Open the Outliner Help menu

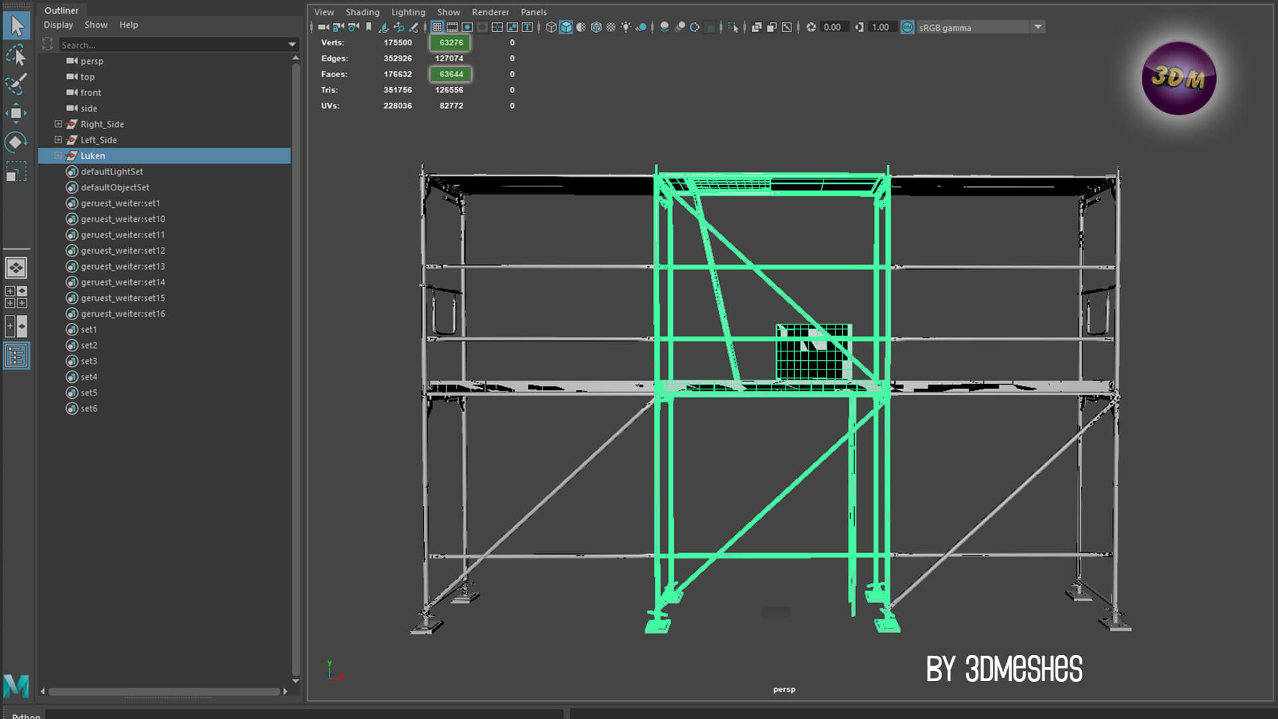128,25
